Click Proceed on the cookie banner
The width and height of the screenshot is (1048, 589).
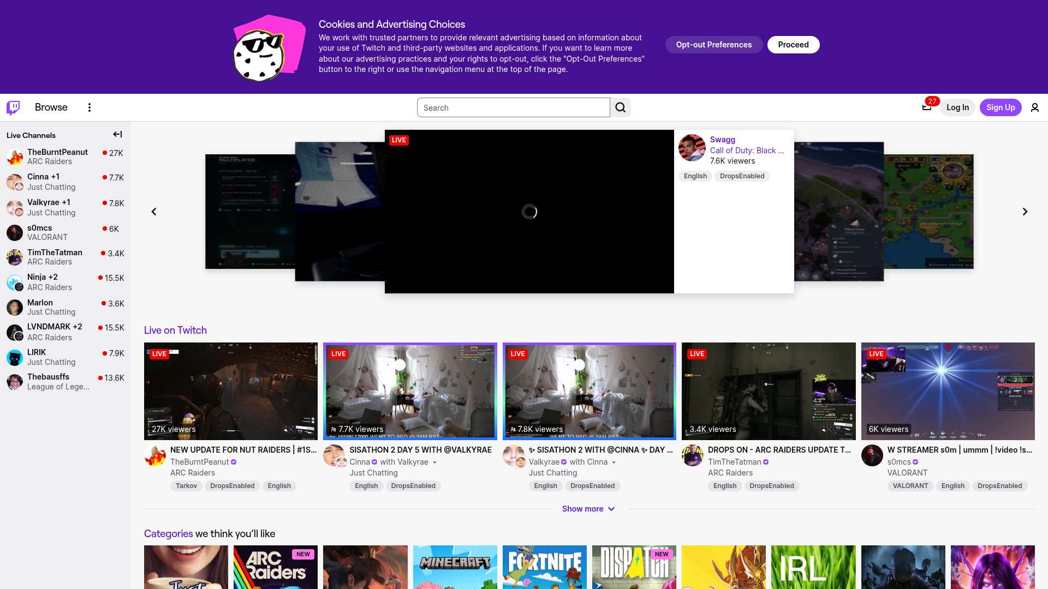[793, 45]
